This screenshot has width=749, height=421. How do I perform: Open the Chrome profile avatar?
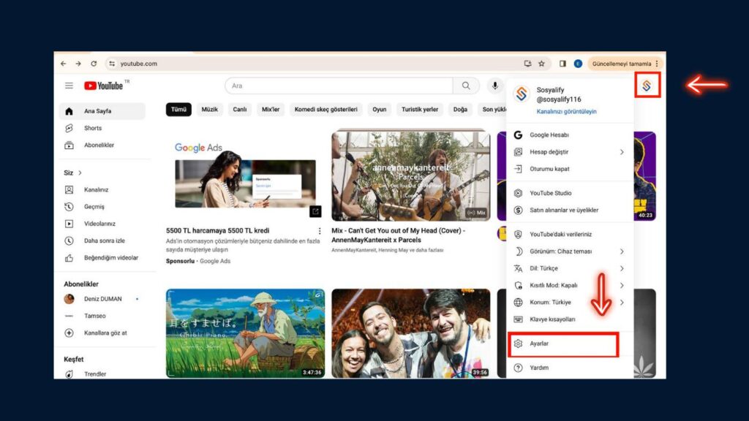(578, 64)
